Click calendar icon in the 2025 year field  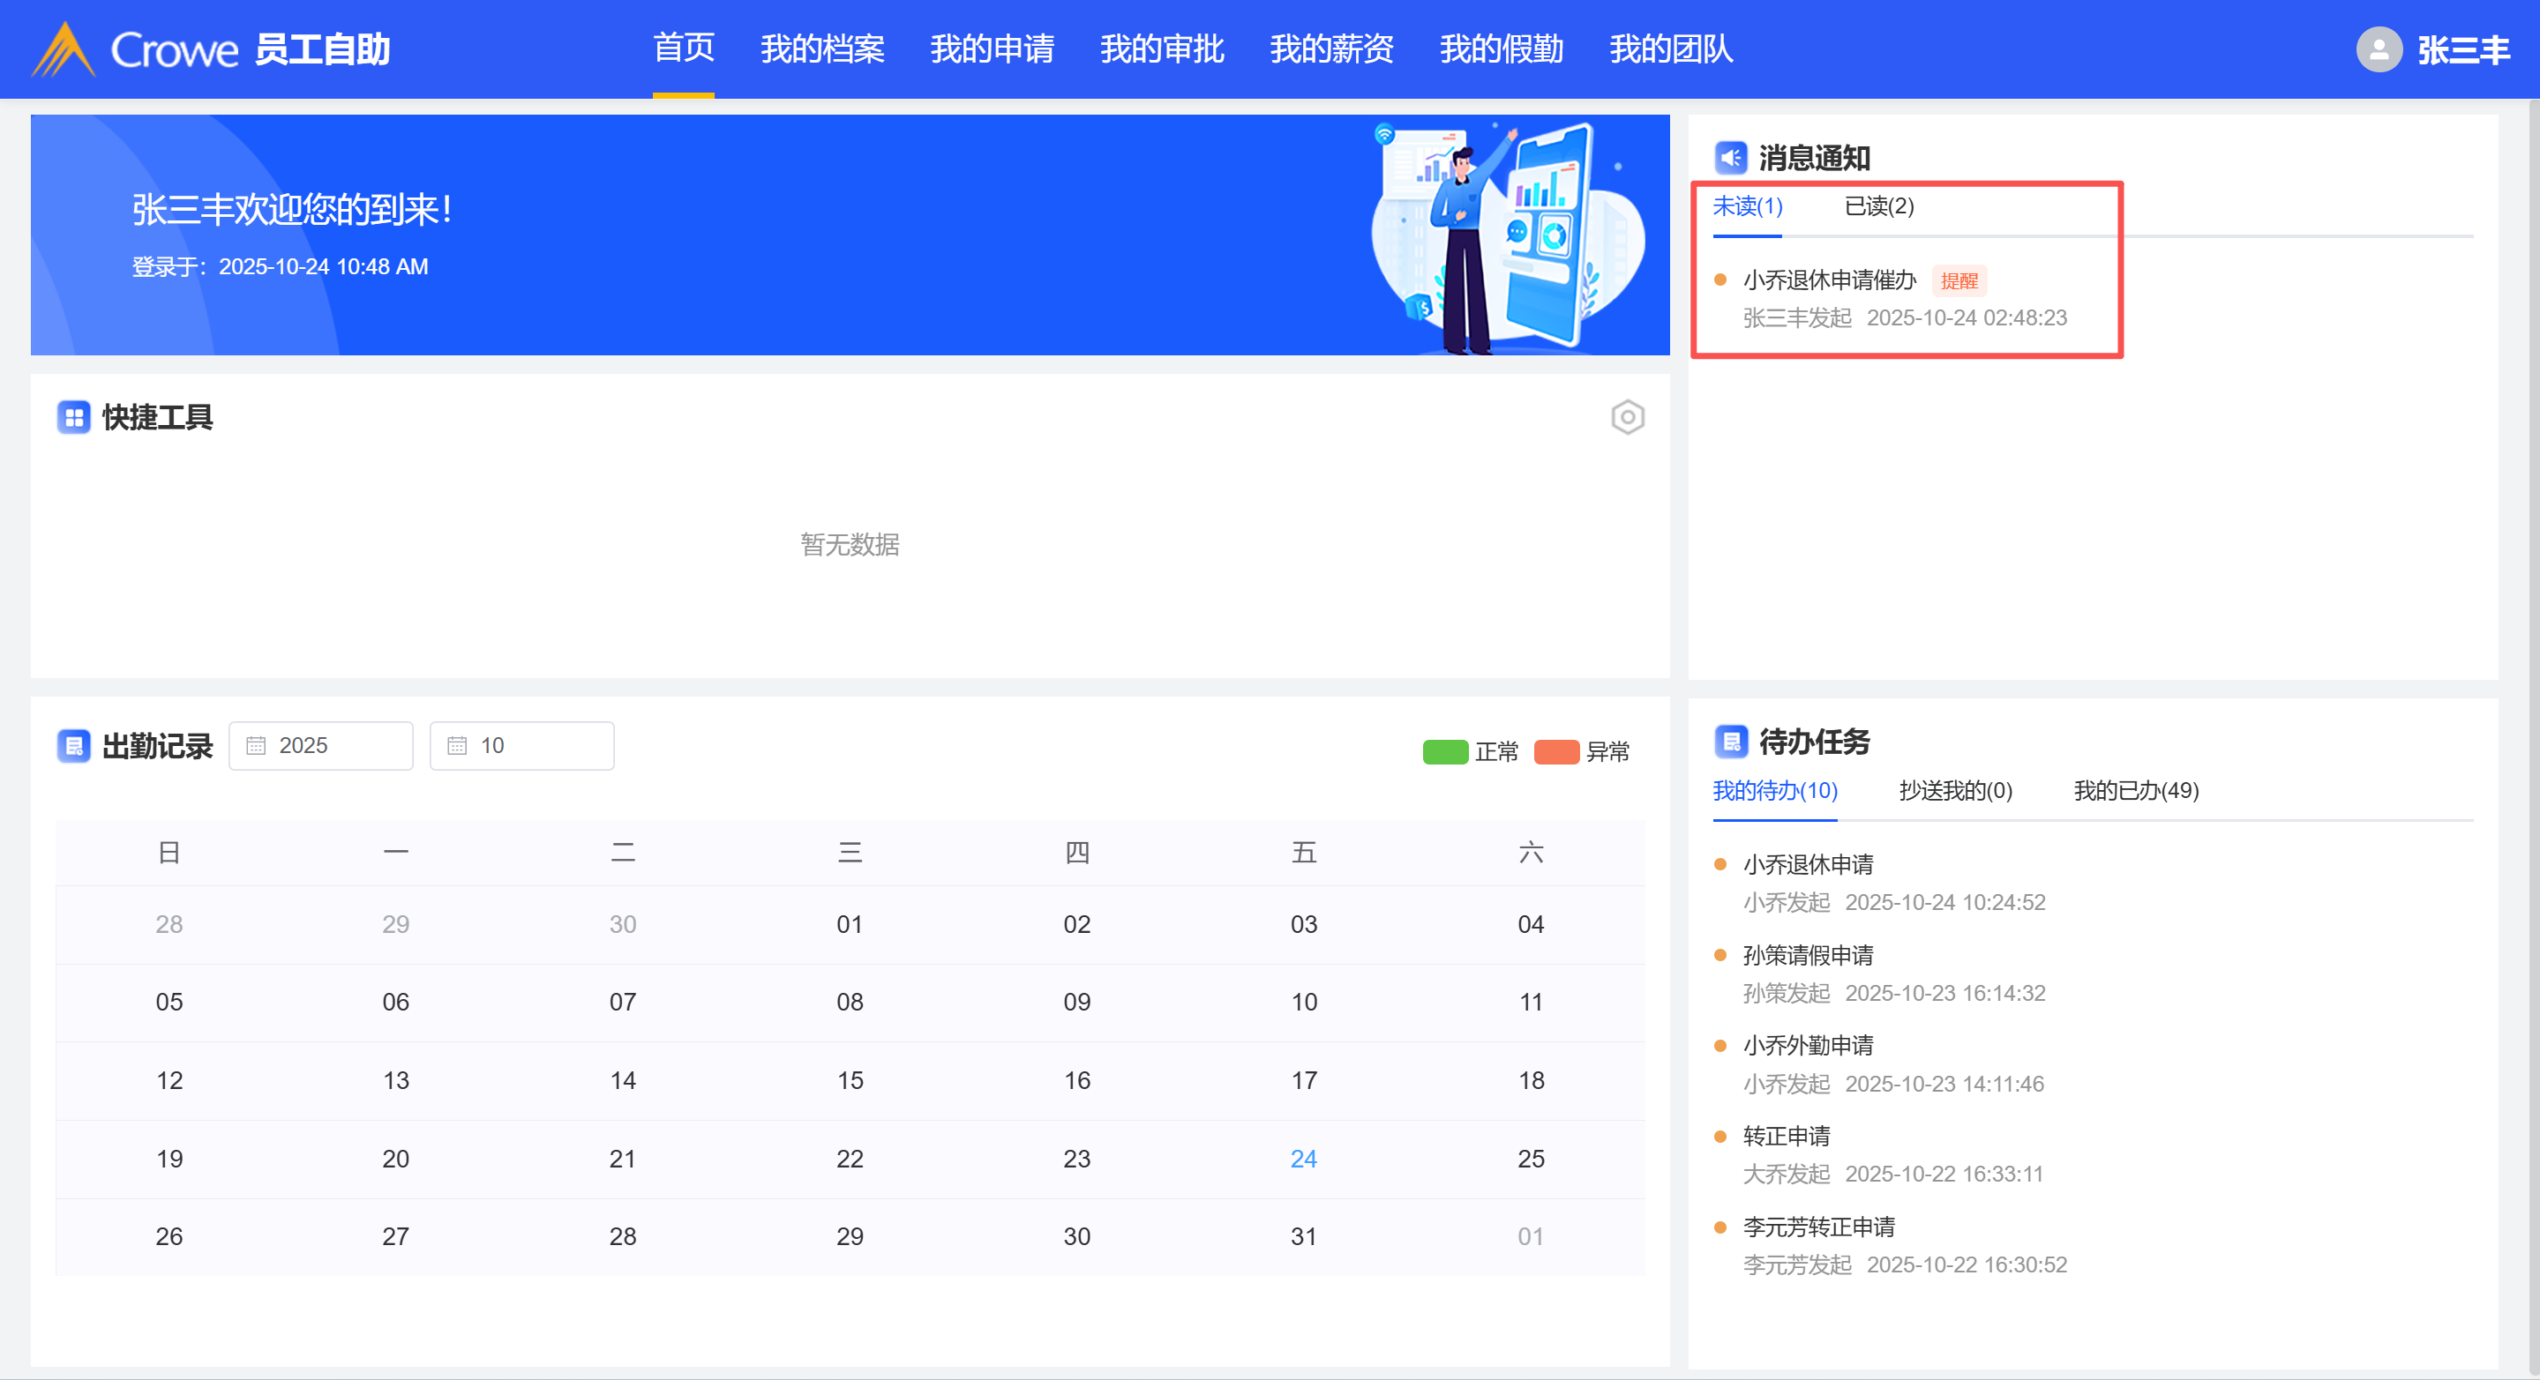coord(257,746)
